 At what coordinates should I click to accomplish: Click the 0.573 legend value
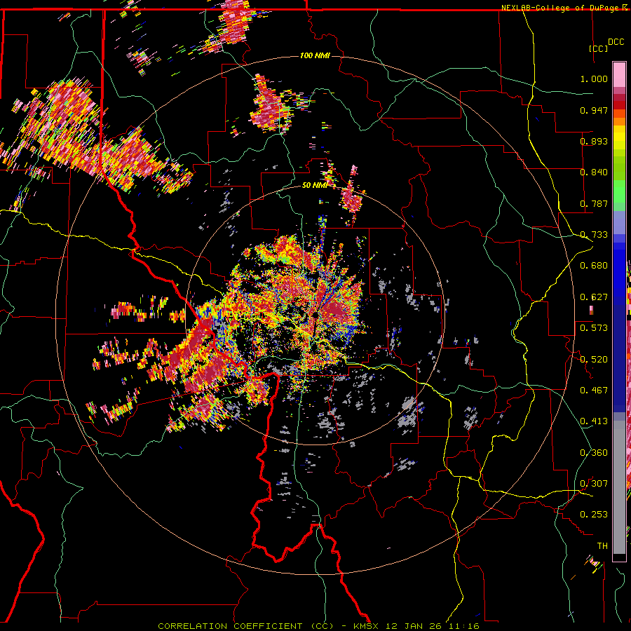point(594,328)
